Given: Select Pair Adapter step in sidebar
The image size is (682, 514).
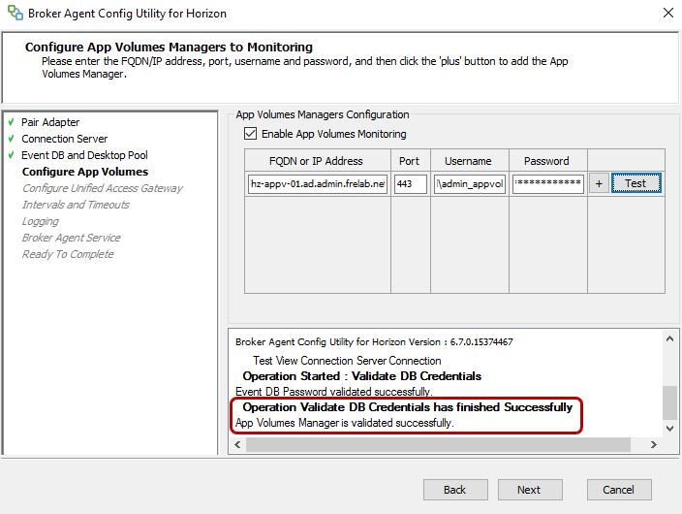Looking at the screenshot, I should point(50,122).
